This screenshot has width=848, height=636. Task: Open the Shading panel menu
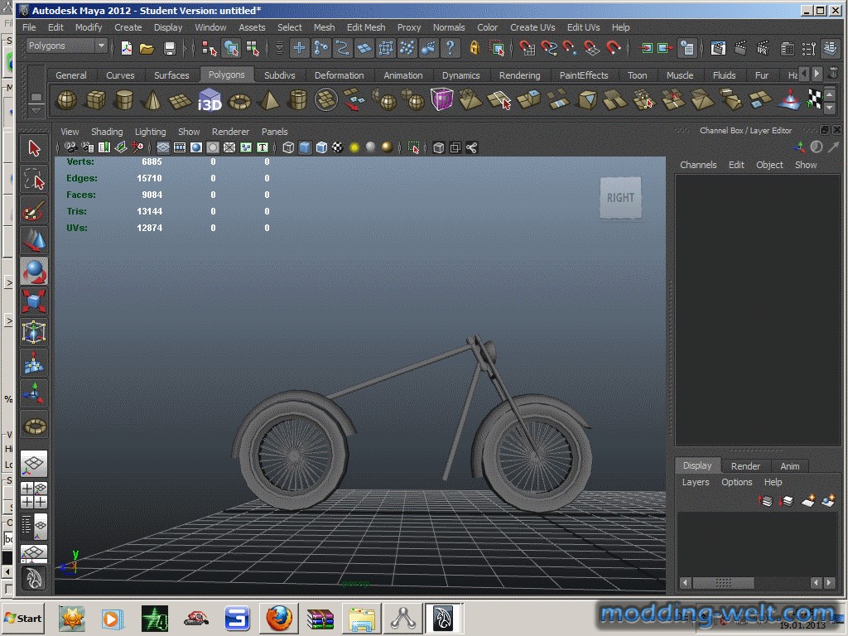click(x=107, y=132)
